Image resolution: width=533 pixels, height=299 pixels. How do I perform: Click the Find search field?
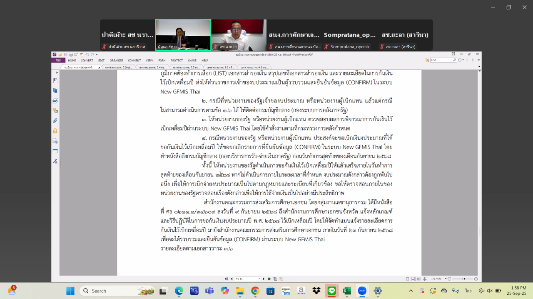[442, 60]
